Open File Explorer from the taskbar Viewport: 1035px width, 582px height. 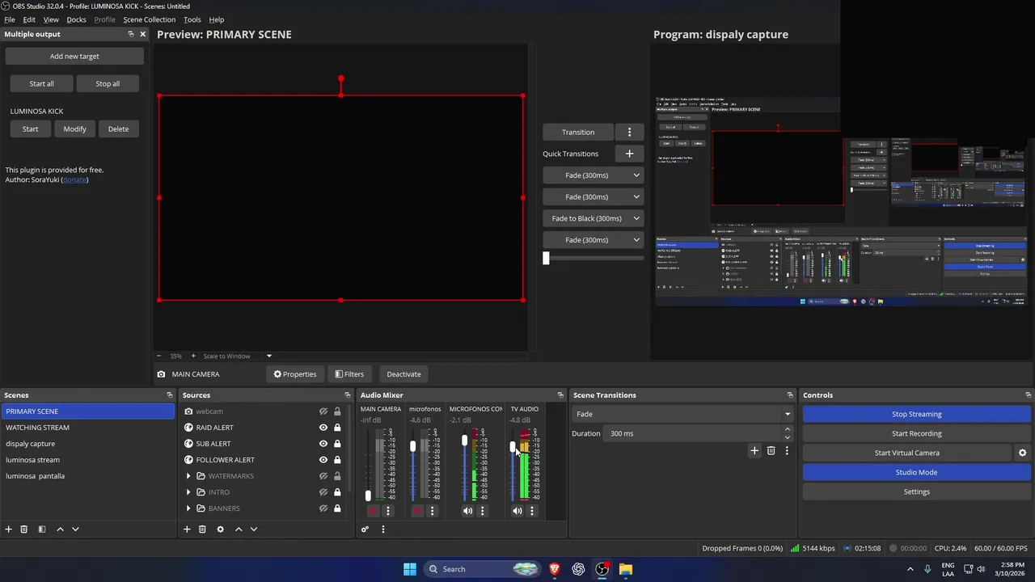click(626, 569)
